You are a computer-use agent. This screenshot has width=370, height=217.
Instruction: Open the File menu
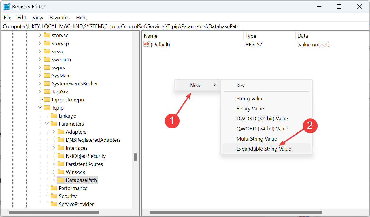7,18
